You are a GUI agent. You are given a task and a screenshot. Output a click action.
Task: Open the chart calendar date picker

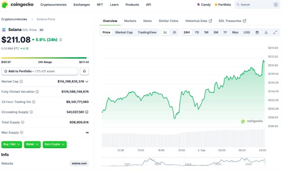coord(257,32)
